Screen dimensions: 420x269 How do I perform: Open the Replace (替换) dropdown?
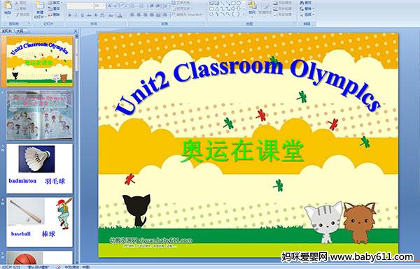(307, 8)
